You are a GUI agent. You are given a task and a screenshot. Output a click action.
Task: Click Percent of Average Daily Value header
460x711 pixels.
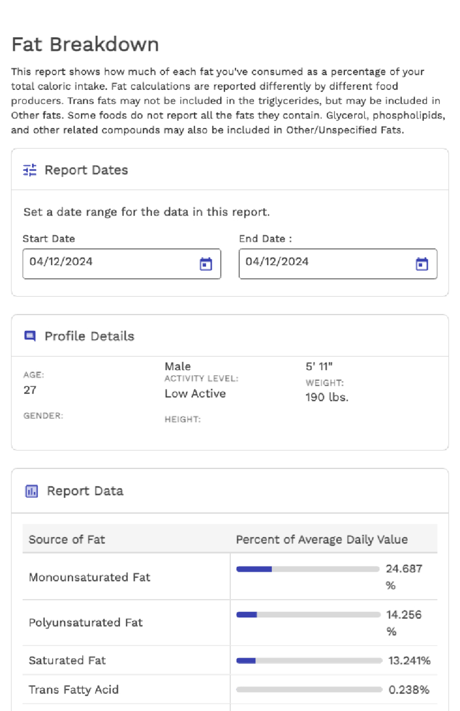322,539
